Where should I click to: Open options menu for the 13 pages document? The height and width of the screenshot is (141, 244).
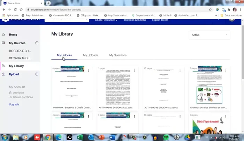click(180, 117)
